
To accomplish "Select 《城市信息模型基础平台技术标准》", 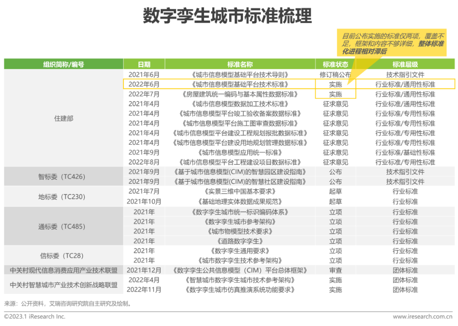I will (x=240, y=85).
